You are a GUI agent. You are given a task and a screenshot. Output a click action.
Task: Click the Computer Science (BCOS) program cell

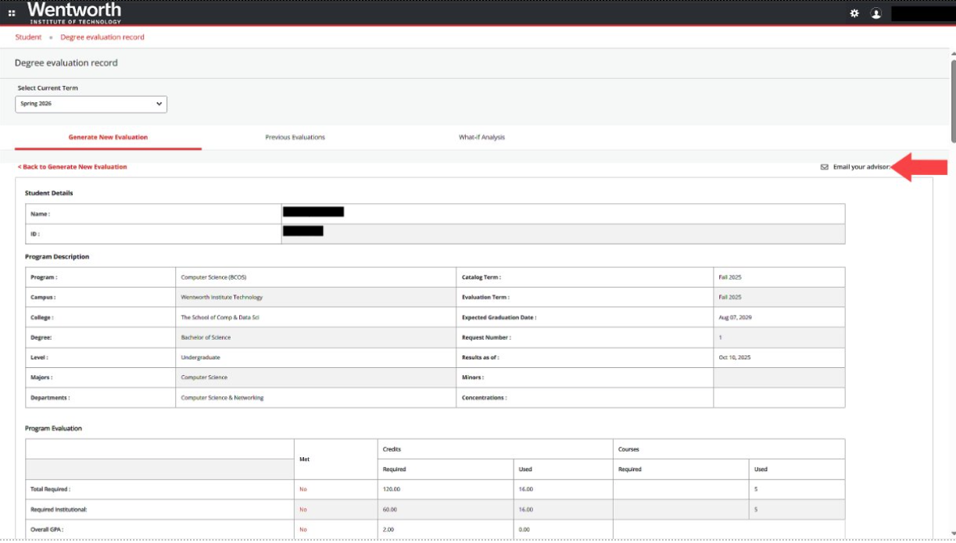click(213, 277)
